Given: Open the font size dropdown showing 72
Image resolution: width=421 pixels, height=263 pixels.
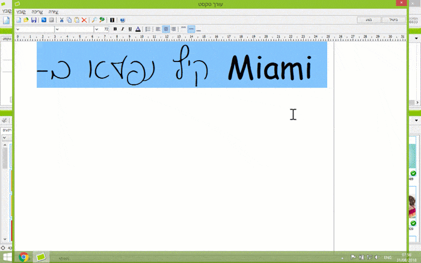Looking at the screenshot, I should tap(97, 29).
